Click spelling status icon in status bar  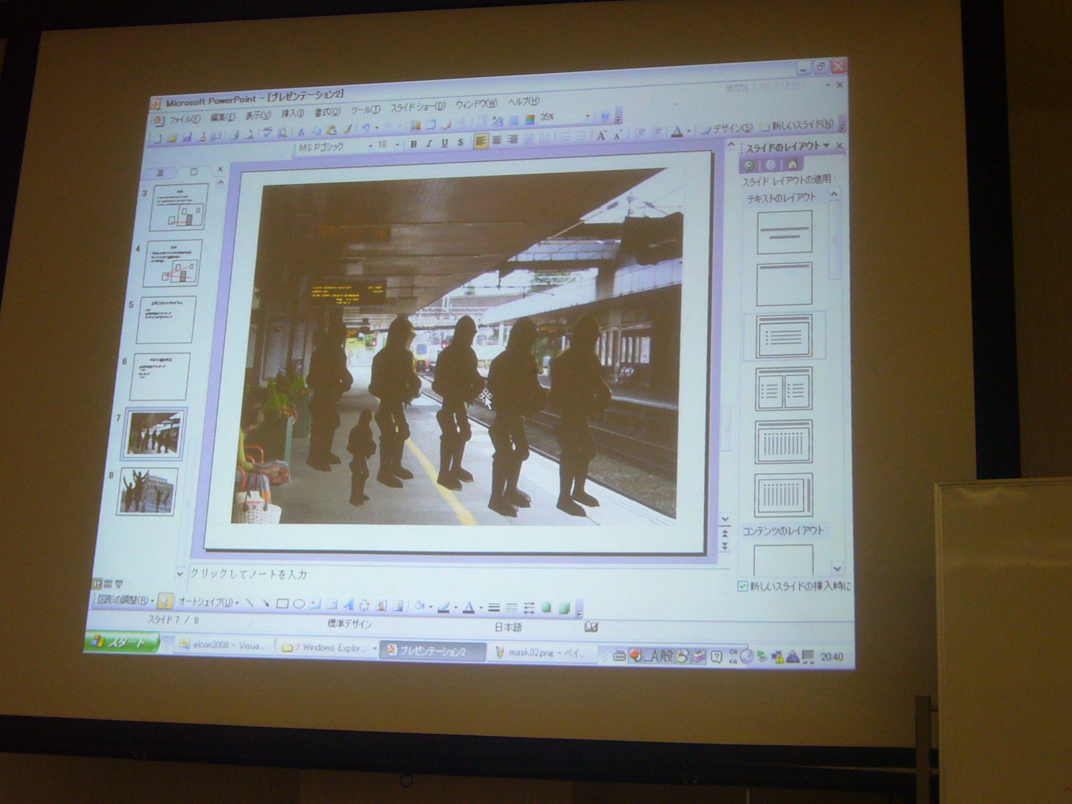pos(591,627)
